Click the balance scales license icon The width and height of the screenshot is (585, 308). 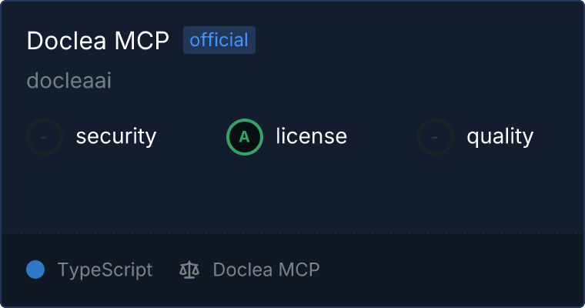pos(189,270)
